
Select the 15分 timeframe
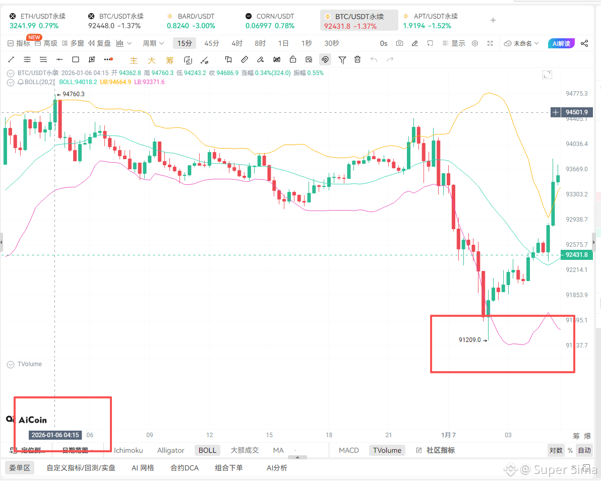(185, 43)
